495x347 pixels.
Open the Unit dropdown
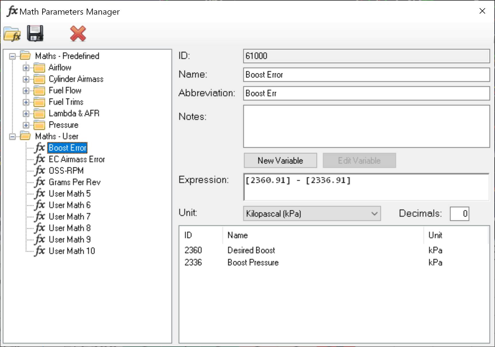click(x=374, y=213)
